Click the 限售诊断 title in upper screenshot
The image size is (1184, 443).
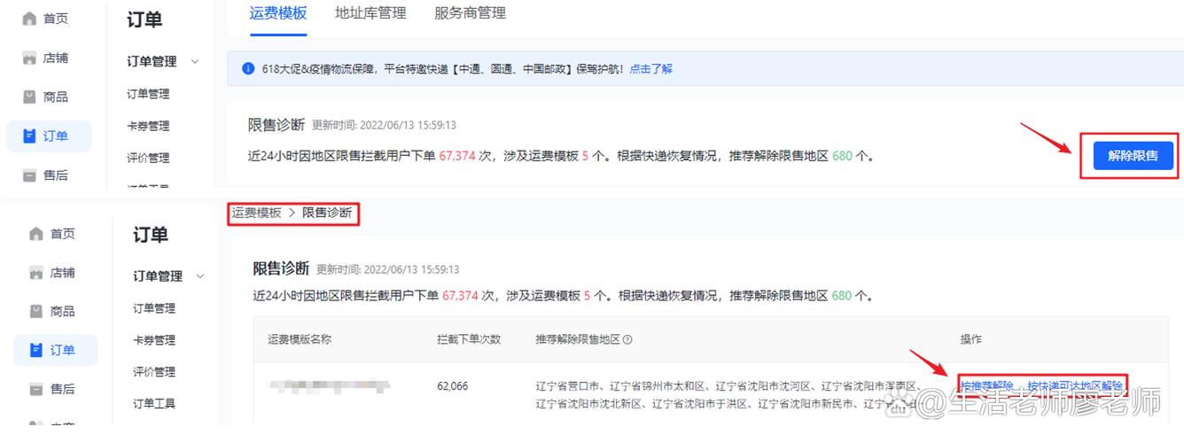(x=277, y=125)
